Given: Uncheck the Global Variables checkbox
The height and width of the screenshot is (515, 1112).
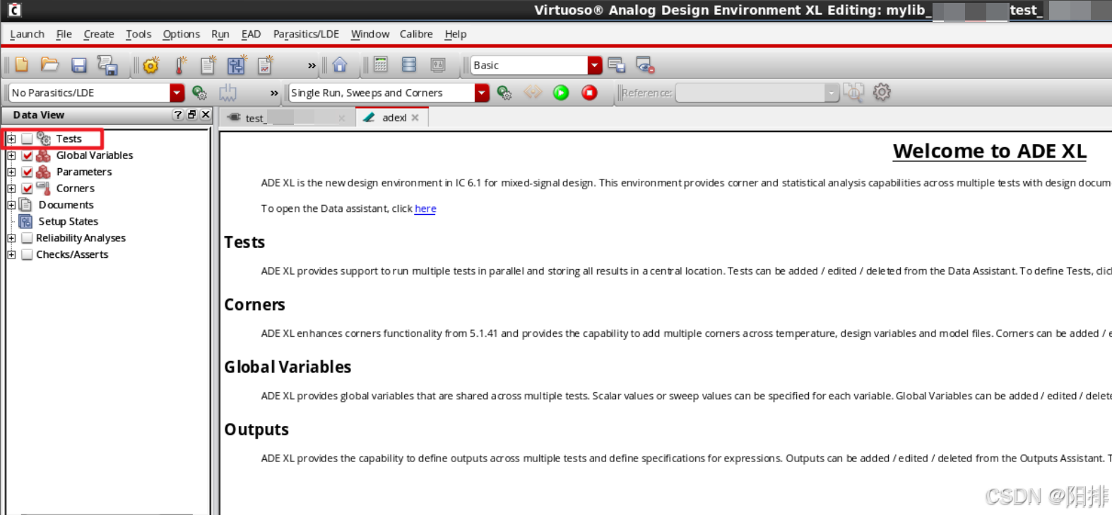Looking at the screenshot, I should click(27, 155).
